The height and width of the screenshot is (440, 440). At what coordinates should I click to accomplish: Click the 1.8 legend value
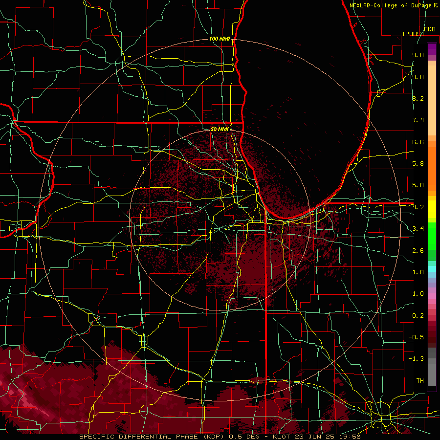pyautogui.click(x=418, y=272)
